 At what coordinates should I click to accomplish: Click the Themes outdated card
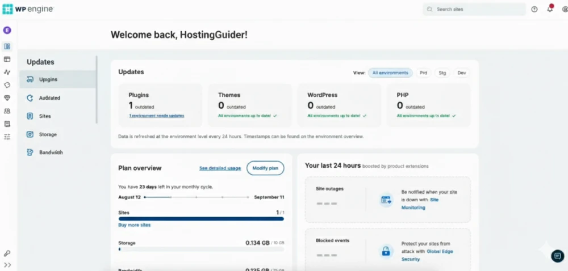pyautogui.click(x=250, y=105)
